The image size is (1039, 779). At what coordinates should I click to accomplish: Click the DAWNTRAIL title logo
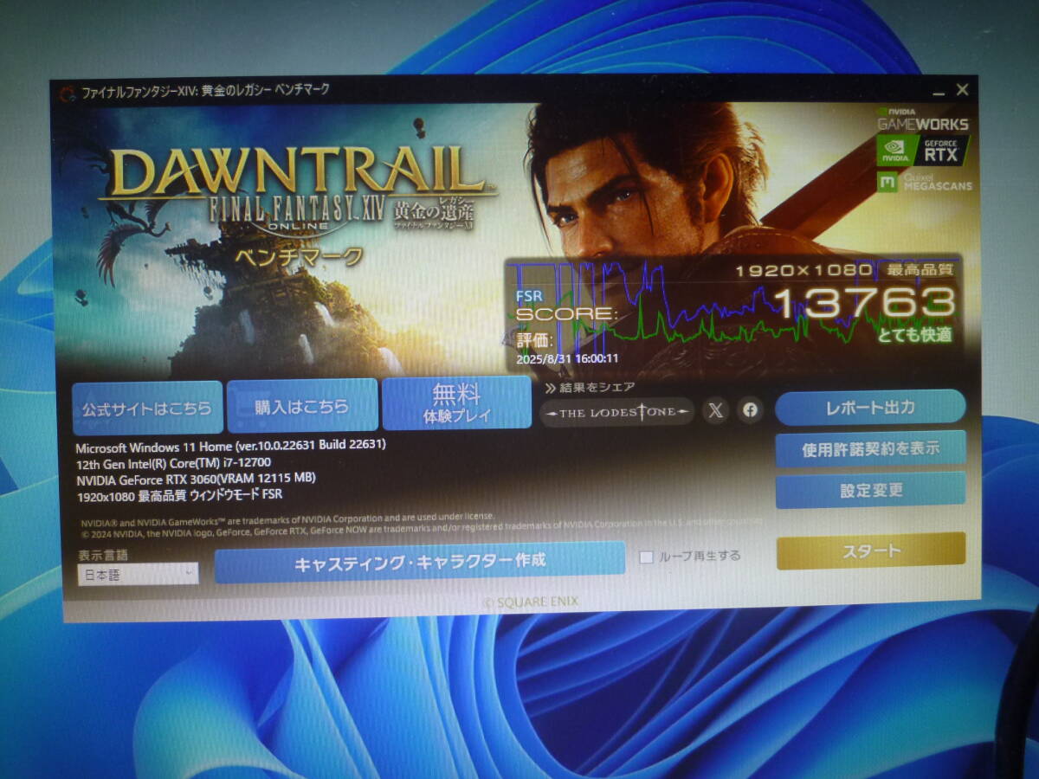(x=297, y=173)
